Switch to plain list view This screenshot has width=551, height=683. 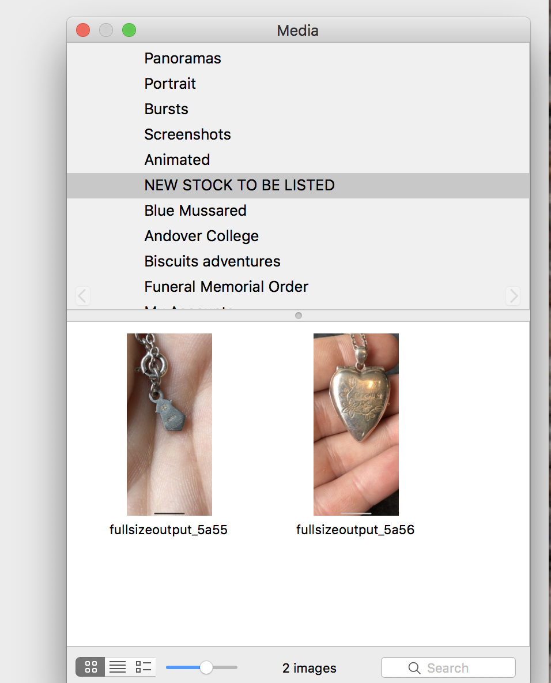[x=118, y=667]
